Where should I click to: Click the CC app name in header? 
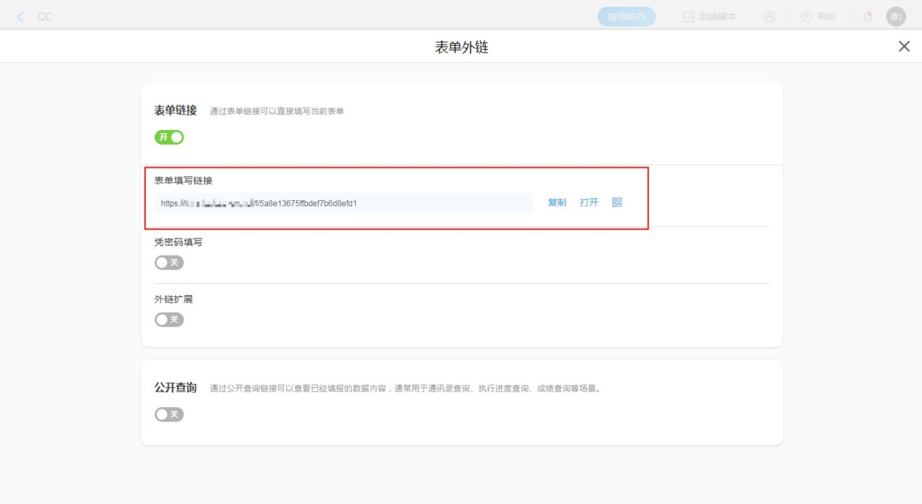pyautogui.click(x=45, y=17)
